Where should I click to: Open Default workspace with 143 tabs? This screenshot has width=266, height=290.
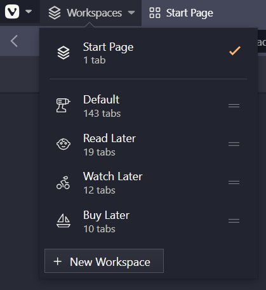click(148, 106)
